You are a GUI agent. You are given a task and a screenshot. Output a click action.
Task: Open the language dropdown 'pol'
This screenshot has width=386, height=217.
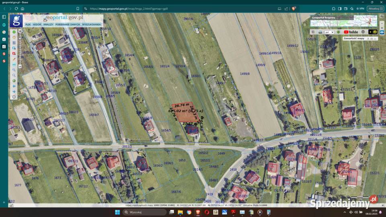click(x=329, y=32)
